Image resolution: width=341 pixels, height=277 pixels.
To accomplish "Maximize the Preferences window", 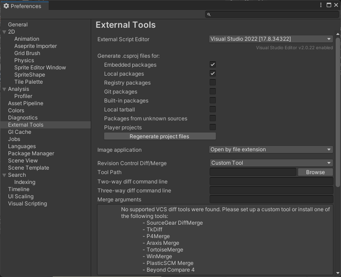I will pos(329,5).
